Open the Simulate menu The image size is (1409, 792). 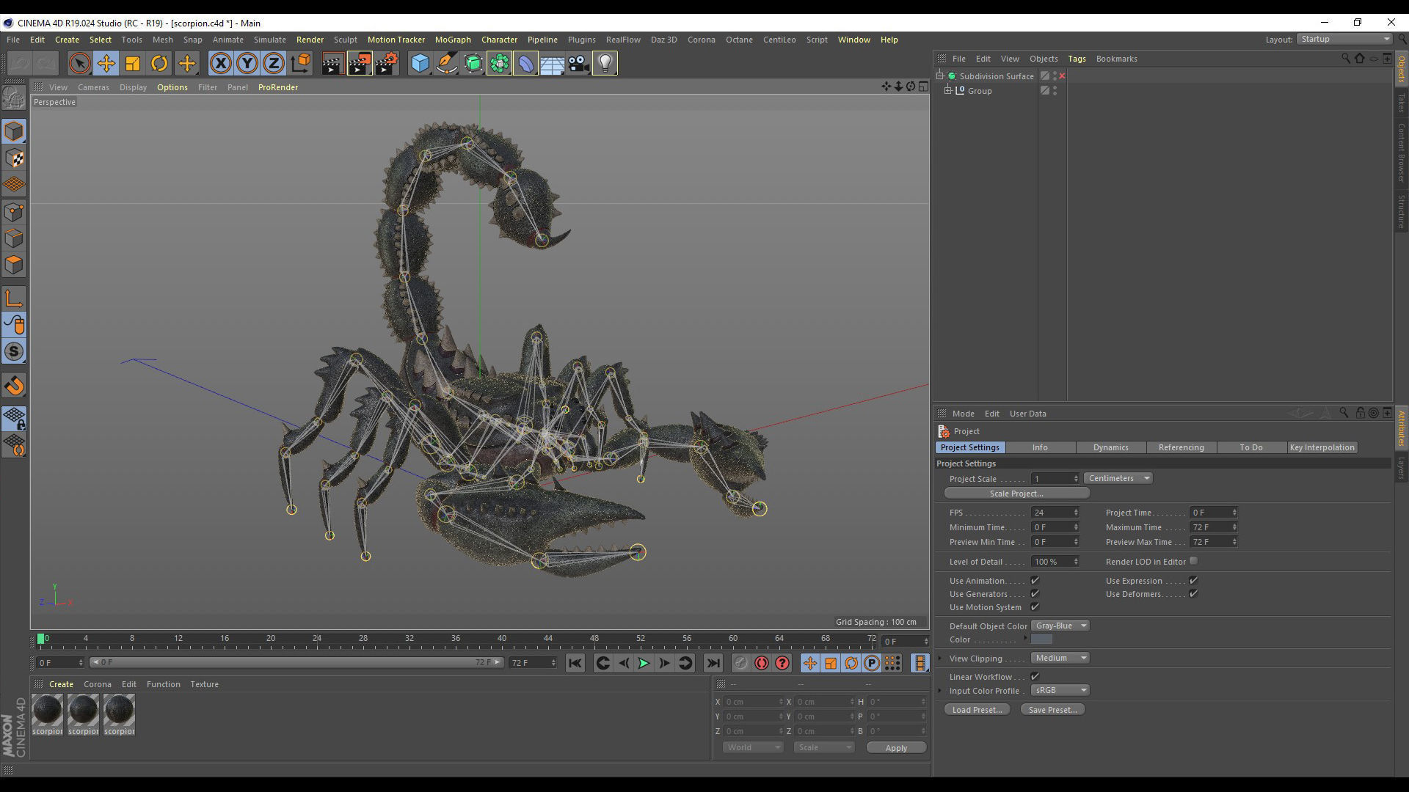[270, 40]
